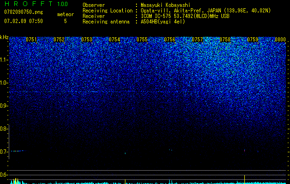Click the kHz axis unit label
The width and height of the screenshot is (290, 184).
(x=4, y=37)
